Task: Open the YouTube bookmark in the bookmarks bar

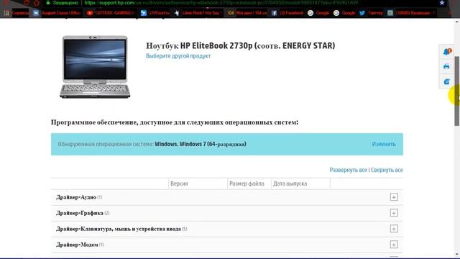Action: (x=111, y=13)
